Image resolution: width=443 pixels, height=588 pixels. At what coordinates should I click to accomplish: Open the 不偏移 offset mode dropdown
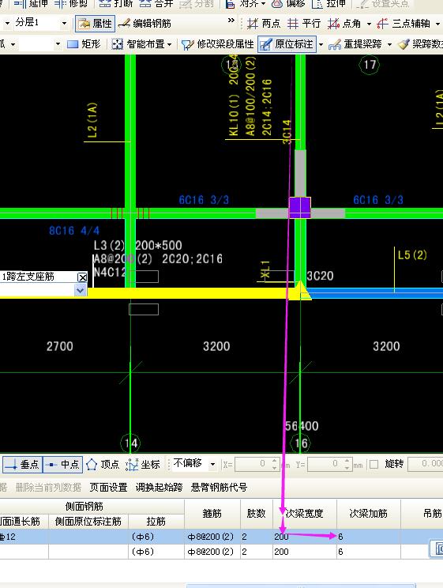212,464
